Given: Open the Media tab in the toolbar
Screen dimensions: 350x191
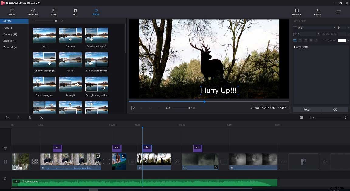Looking at the screenshot, I should click(12, 12).
